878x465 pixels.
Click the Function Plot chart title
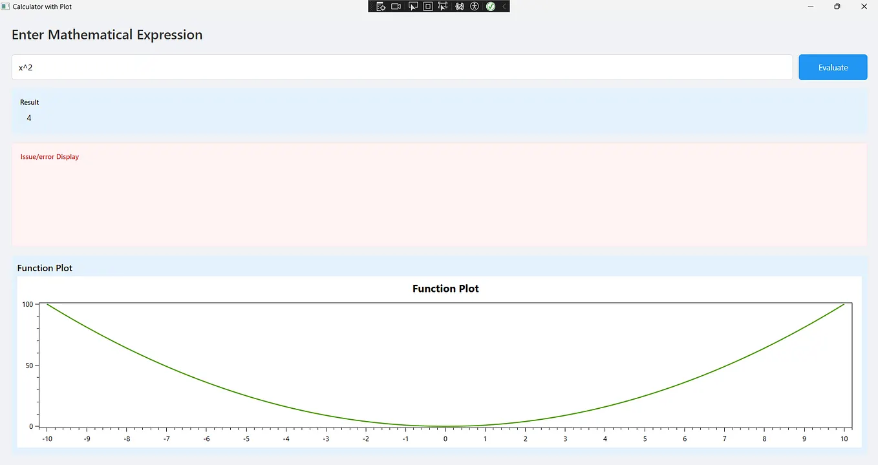tap(445, 289)
